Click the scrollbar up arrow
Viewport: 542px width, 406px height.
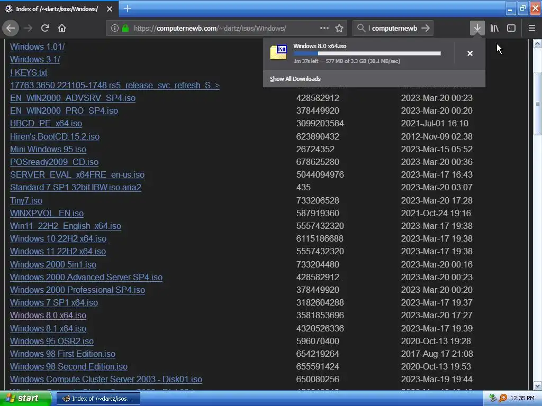pos(538,43)
